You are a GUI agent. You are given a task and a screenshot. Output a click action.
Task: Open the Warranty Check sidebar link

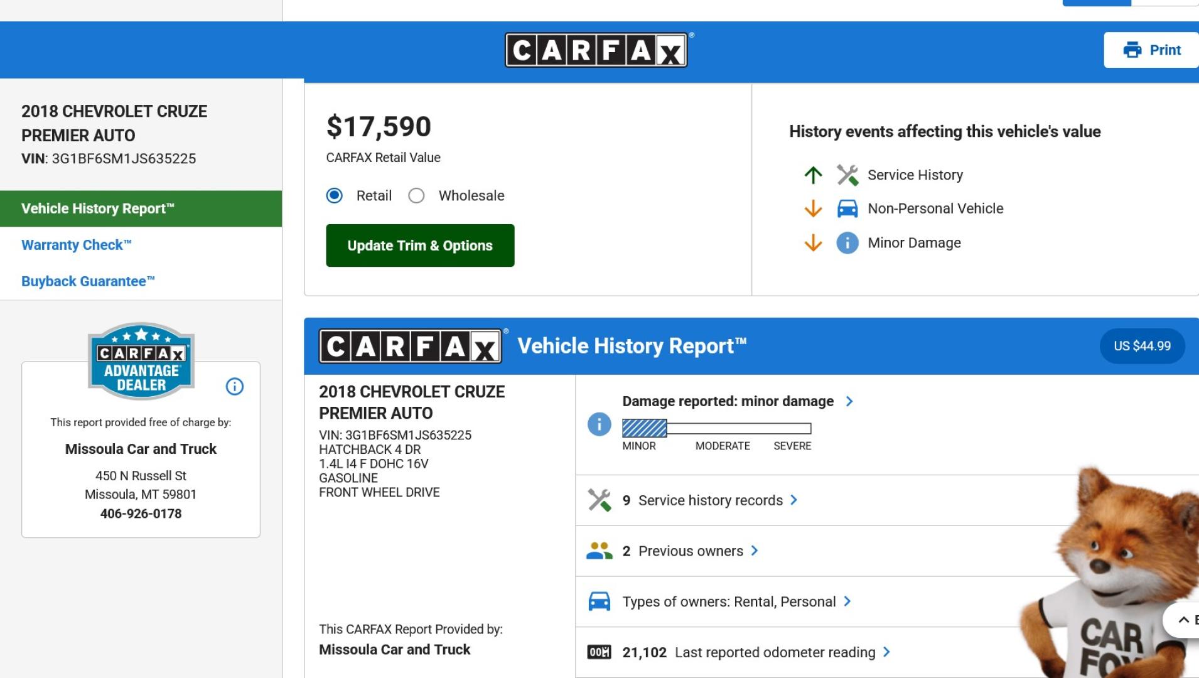[x=77, y=245]
